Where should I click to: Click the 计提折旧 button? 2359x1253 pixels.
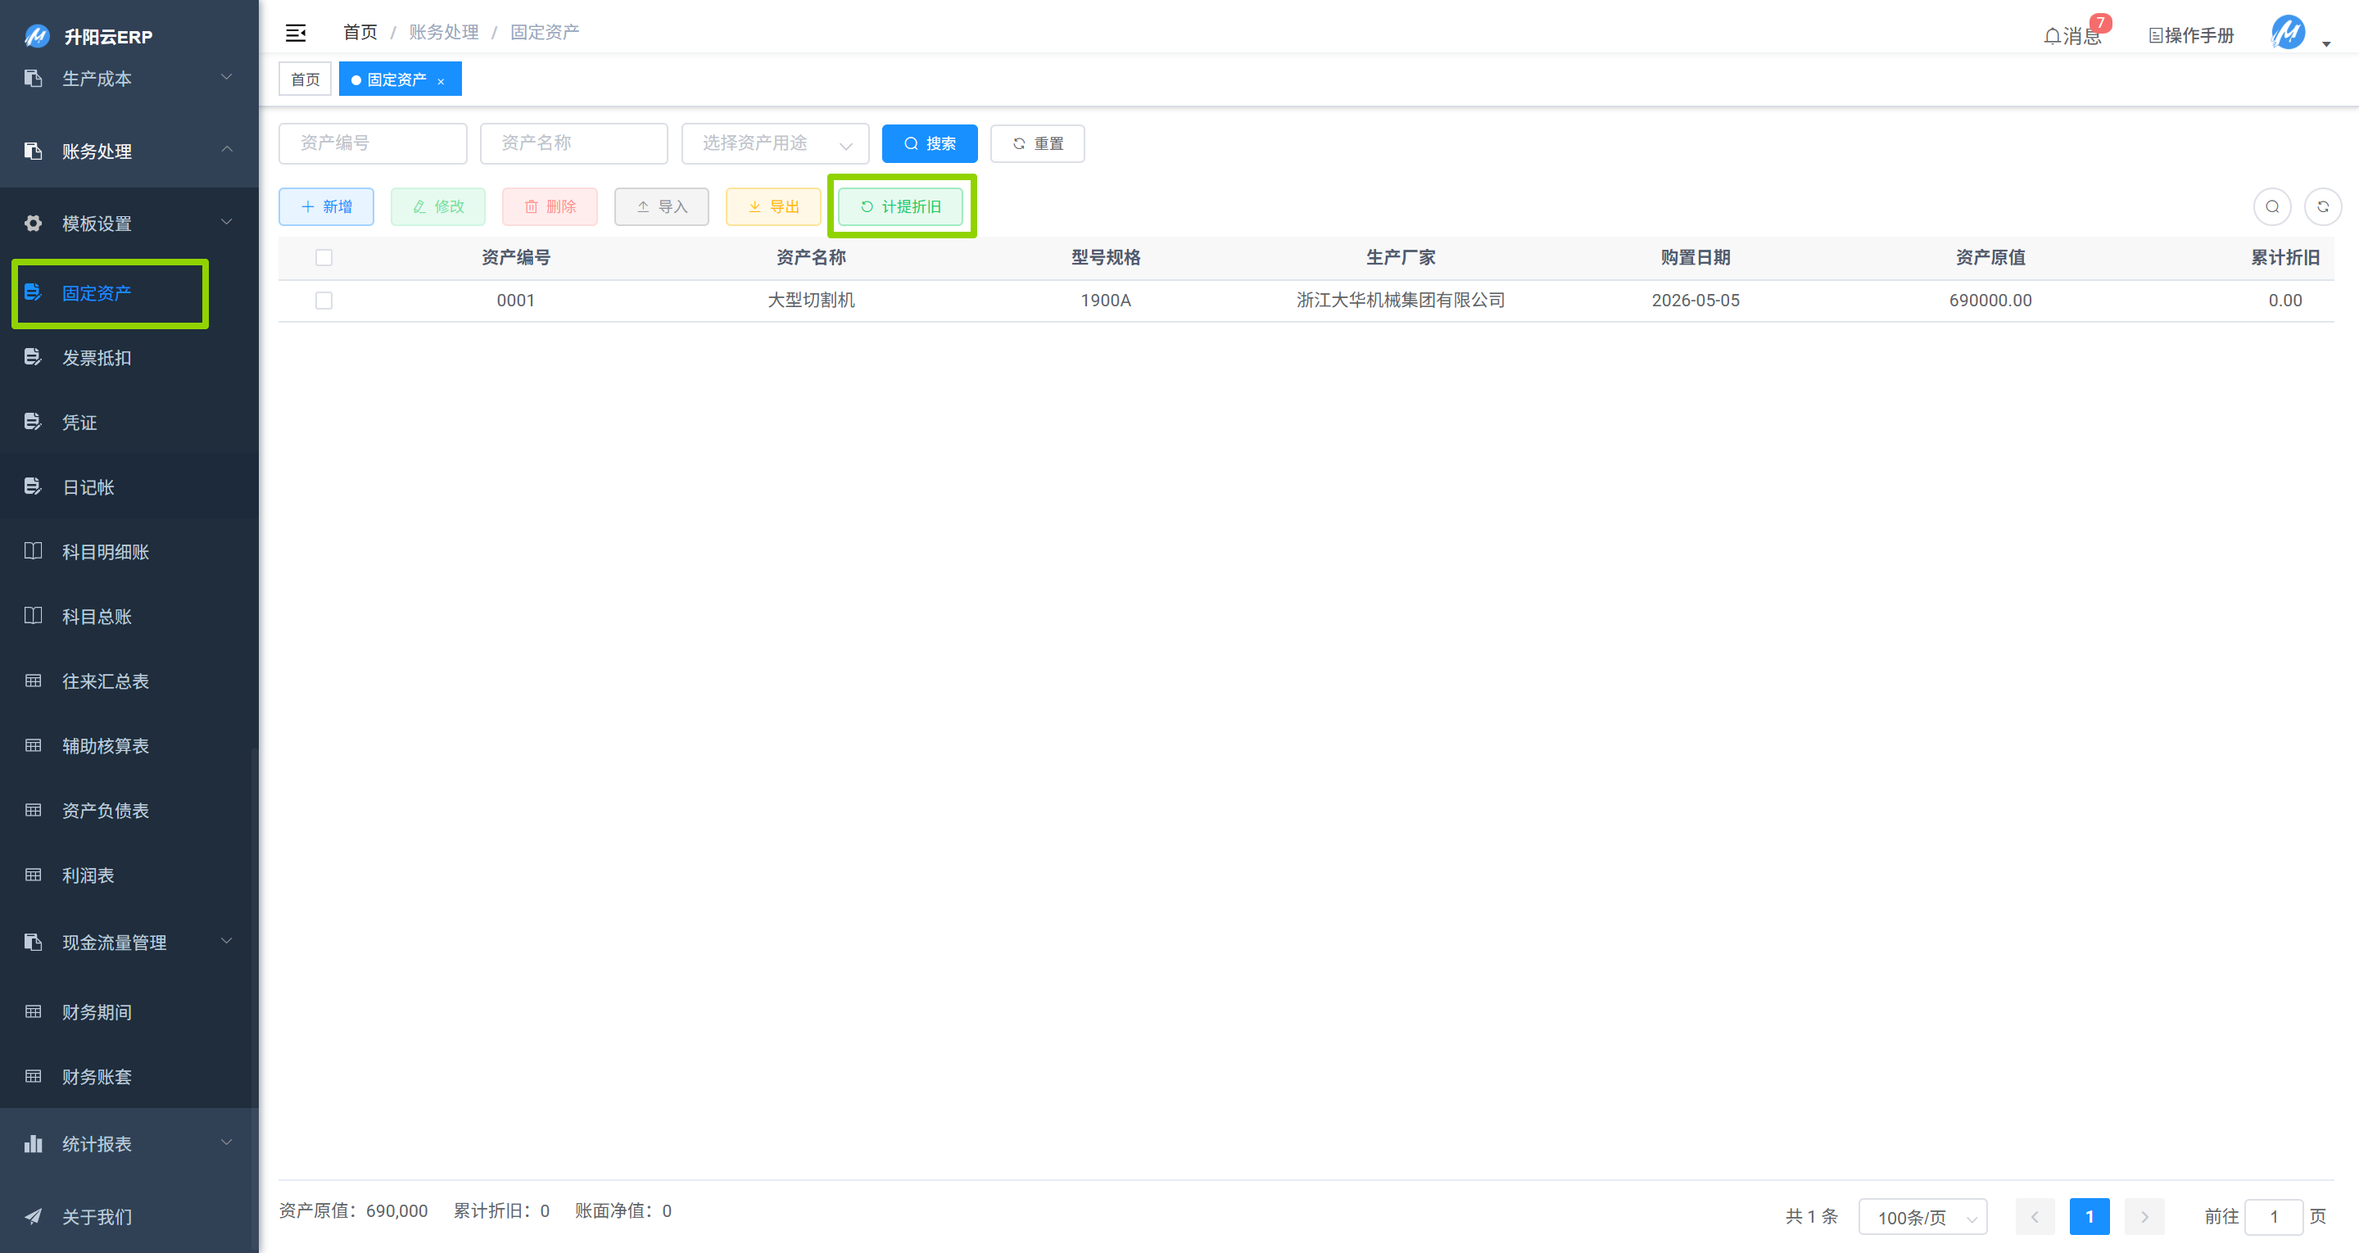pyautogui.click(x=901, y=207)
